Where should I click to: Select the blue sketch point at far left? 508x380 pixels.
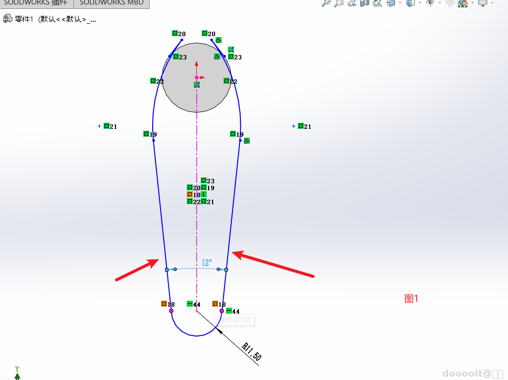[x=99, y=126]
